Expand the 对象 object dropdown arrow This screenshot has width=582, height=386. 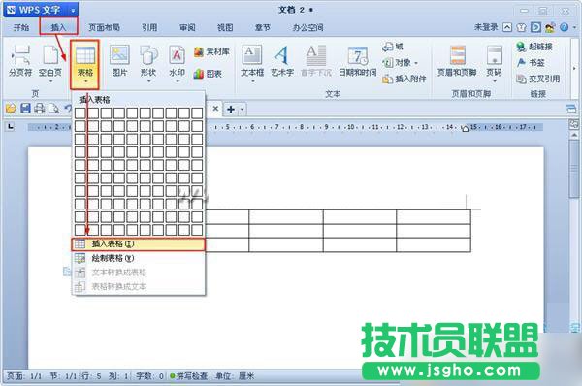(416, 63)
